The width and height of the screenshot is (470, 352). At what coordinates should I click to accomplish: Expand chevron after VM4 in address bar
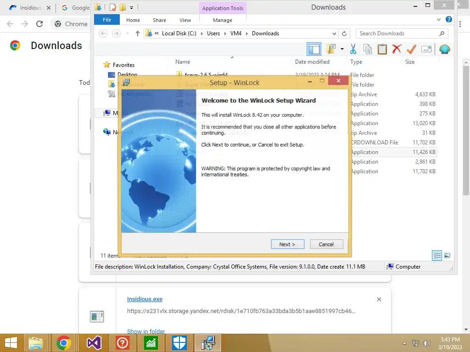pyautogui.click(x=246, y=33)
